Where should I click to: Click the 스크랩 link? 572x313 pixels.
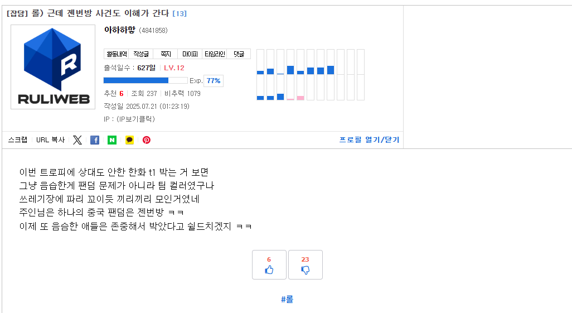tap(17, 140)
